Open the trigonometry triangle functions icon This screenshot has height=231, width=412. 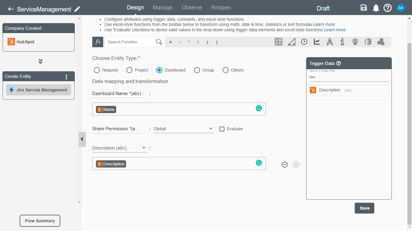click(x=291, y=42)
